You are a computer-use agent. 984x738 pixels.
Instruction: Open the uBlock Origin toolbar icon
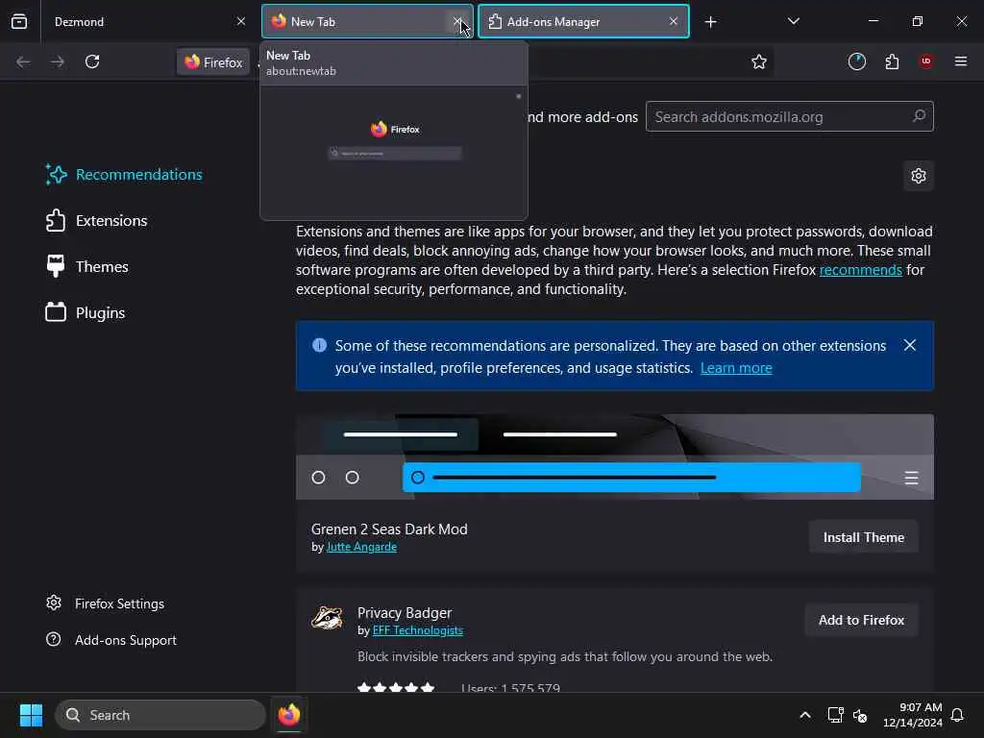926,61
